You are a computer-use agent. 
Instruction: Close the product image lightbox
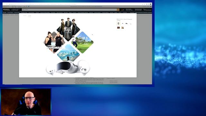pos(136,14)
